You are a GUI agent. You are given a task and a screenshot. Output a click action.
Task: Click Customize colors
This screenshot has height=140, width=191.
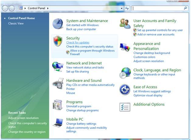tap(144, 57)
